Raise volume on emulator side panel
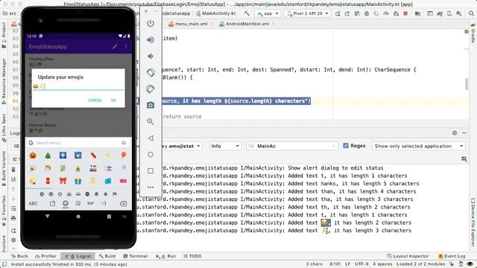This screenshot has width=477, height=268. [151, 39]
